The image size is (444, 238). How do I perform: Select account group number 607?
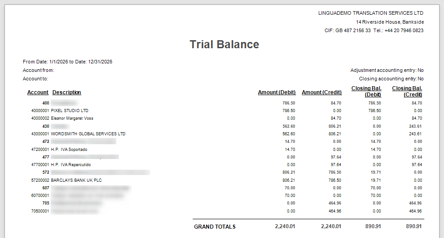46,188
